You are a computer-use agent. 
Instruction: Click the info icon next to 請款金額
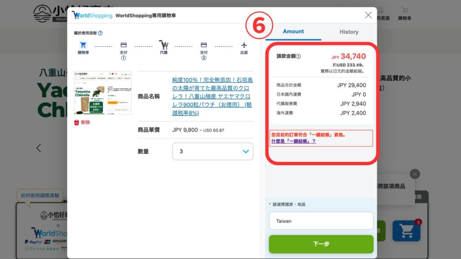click(x=298, y=57)
